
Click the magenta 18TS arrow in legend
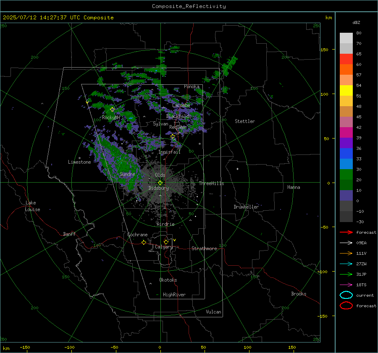tap(346, 285)
